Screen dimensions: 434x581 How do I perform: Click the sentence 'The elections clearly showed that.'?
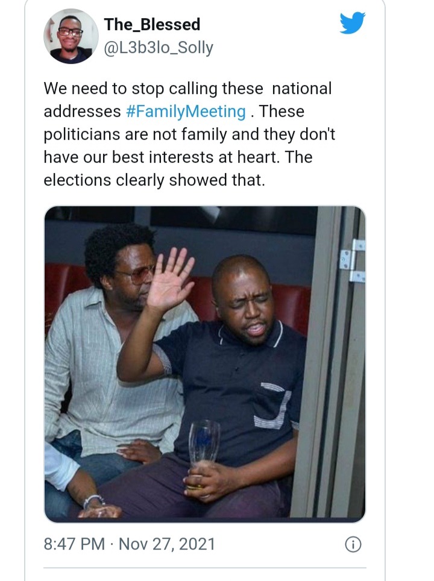pyautogui.click(x=178, y=169)
